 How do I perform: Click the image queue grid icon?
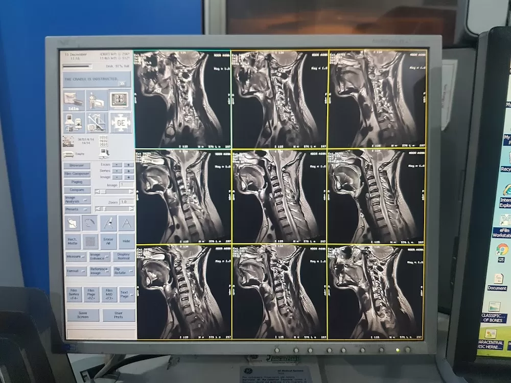click(103, 141)
